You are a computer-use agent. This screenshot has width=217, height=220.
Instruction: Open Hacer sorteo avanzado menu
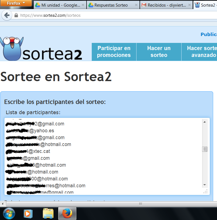click(x=199, y=52)
